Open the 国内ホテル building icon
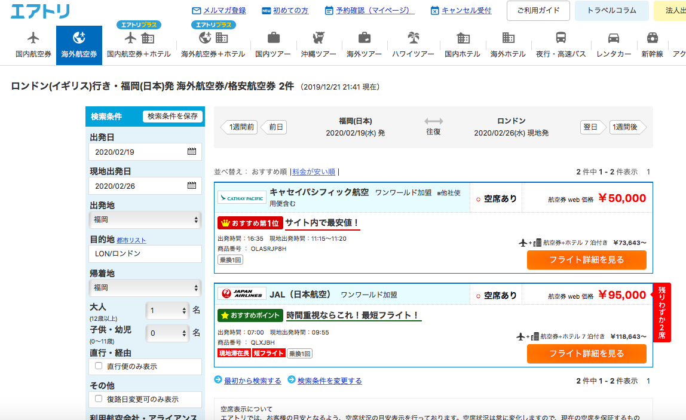686x420 pixels. (463, 38)
